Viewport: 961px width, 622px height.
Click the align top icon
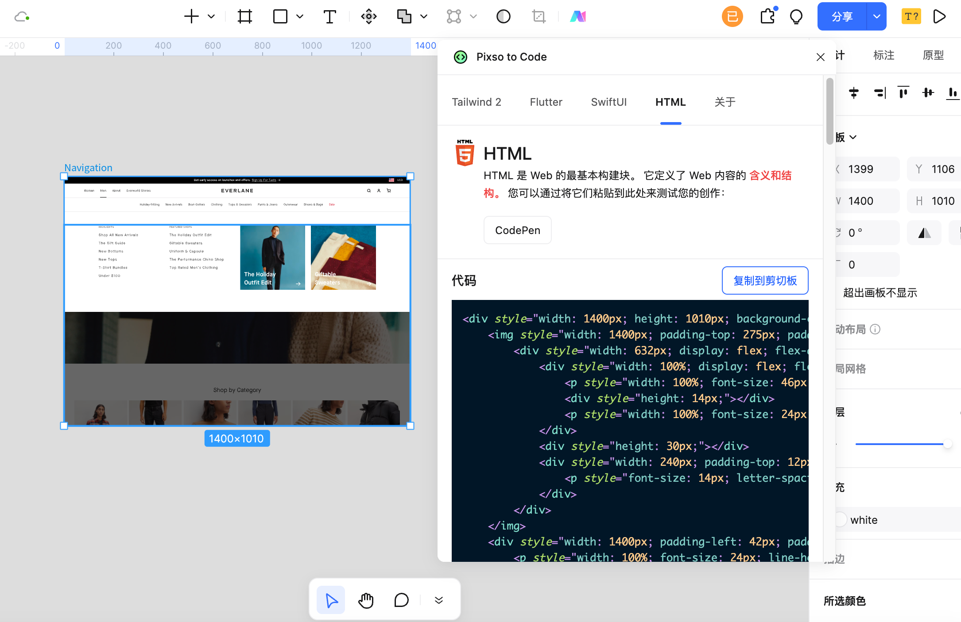[x=903, y=92]
